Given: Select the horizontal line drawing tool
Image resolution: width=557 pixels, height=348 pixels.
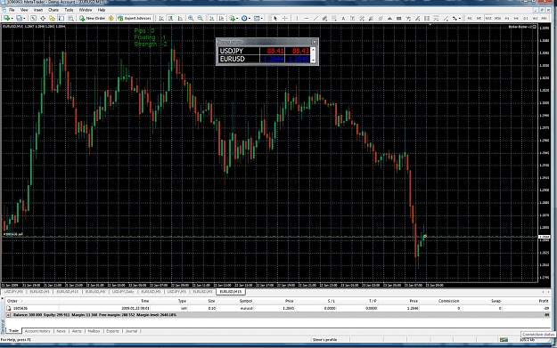Looking at the screenshot, I should coord(307,18).
